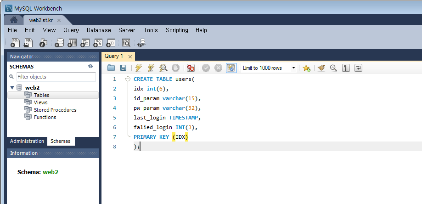Image resolution: width=422 pixels, height=204 pixels.
Task: Select the web2 schema node
Action: [33, 87]
